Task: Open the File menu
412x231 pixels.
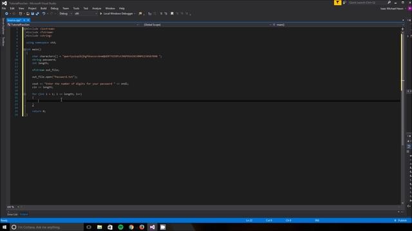Action: coord(4,8)
